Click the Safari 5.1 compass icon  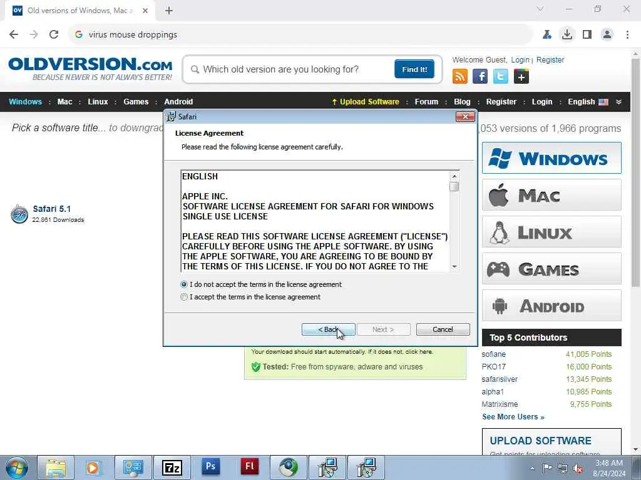click(19, 214)
